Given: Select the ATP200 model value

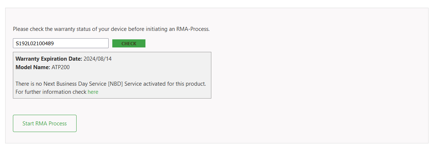Looking at the screenshot, I should pos(60,67).
